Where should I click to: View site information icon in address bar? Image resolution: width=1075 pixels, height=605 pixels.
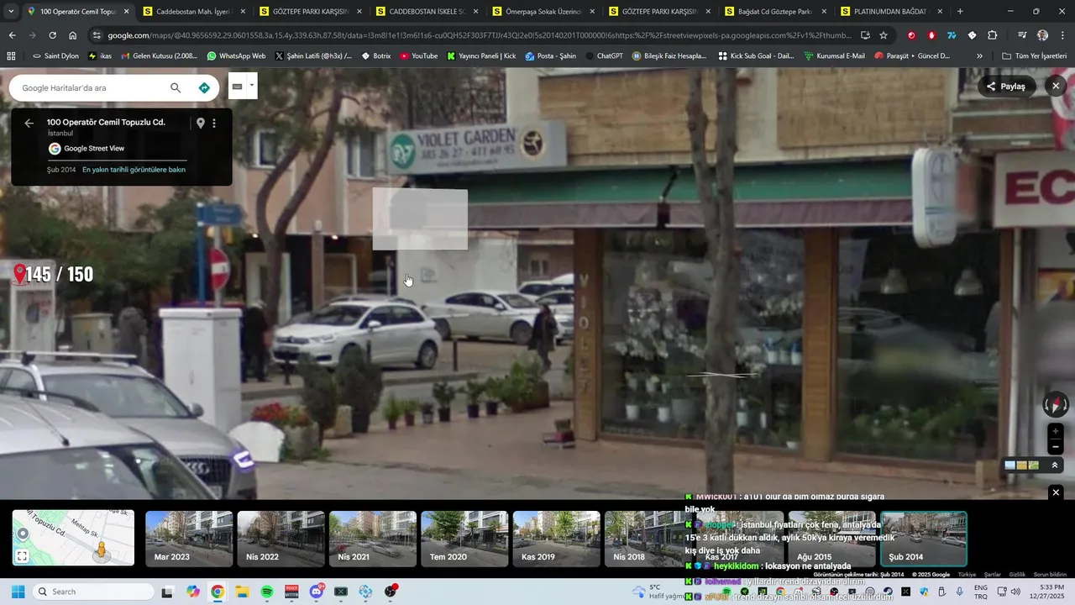tap(97, 35)
